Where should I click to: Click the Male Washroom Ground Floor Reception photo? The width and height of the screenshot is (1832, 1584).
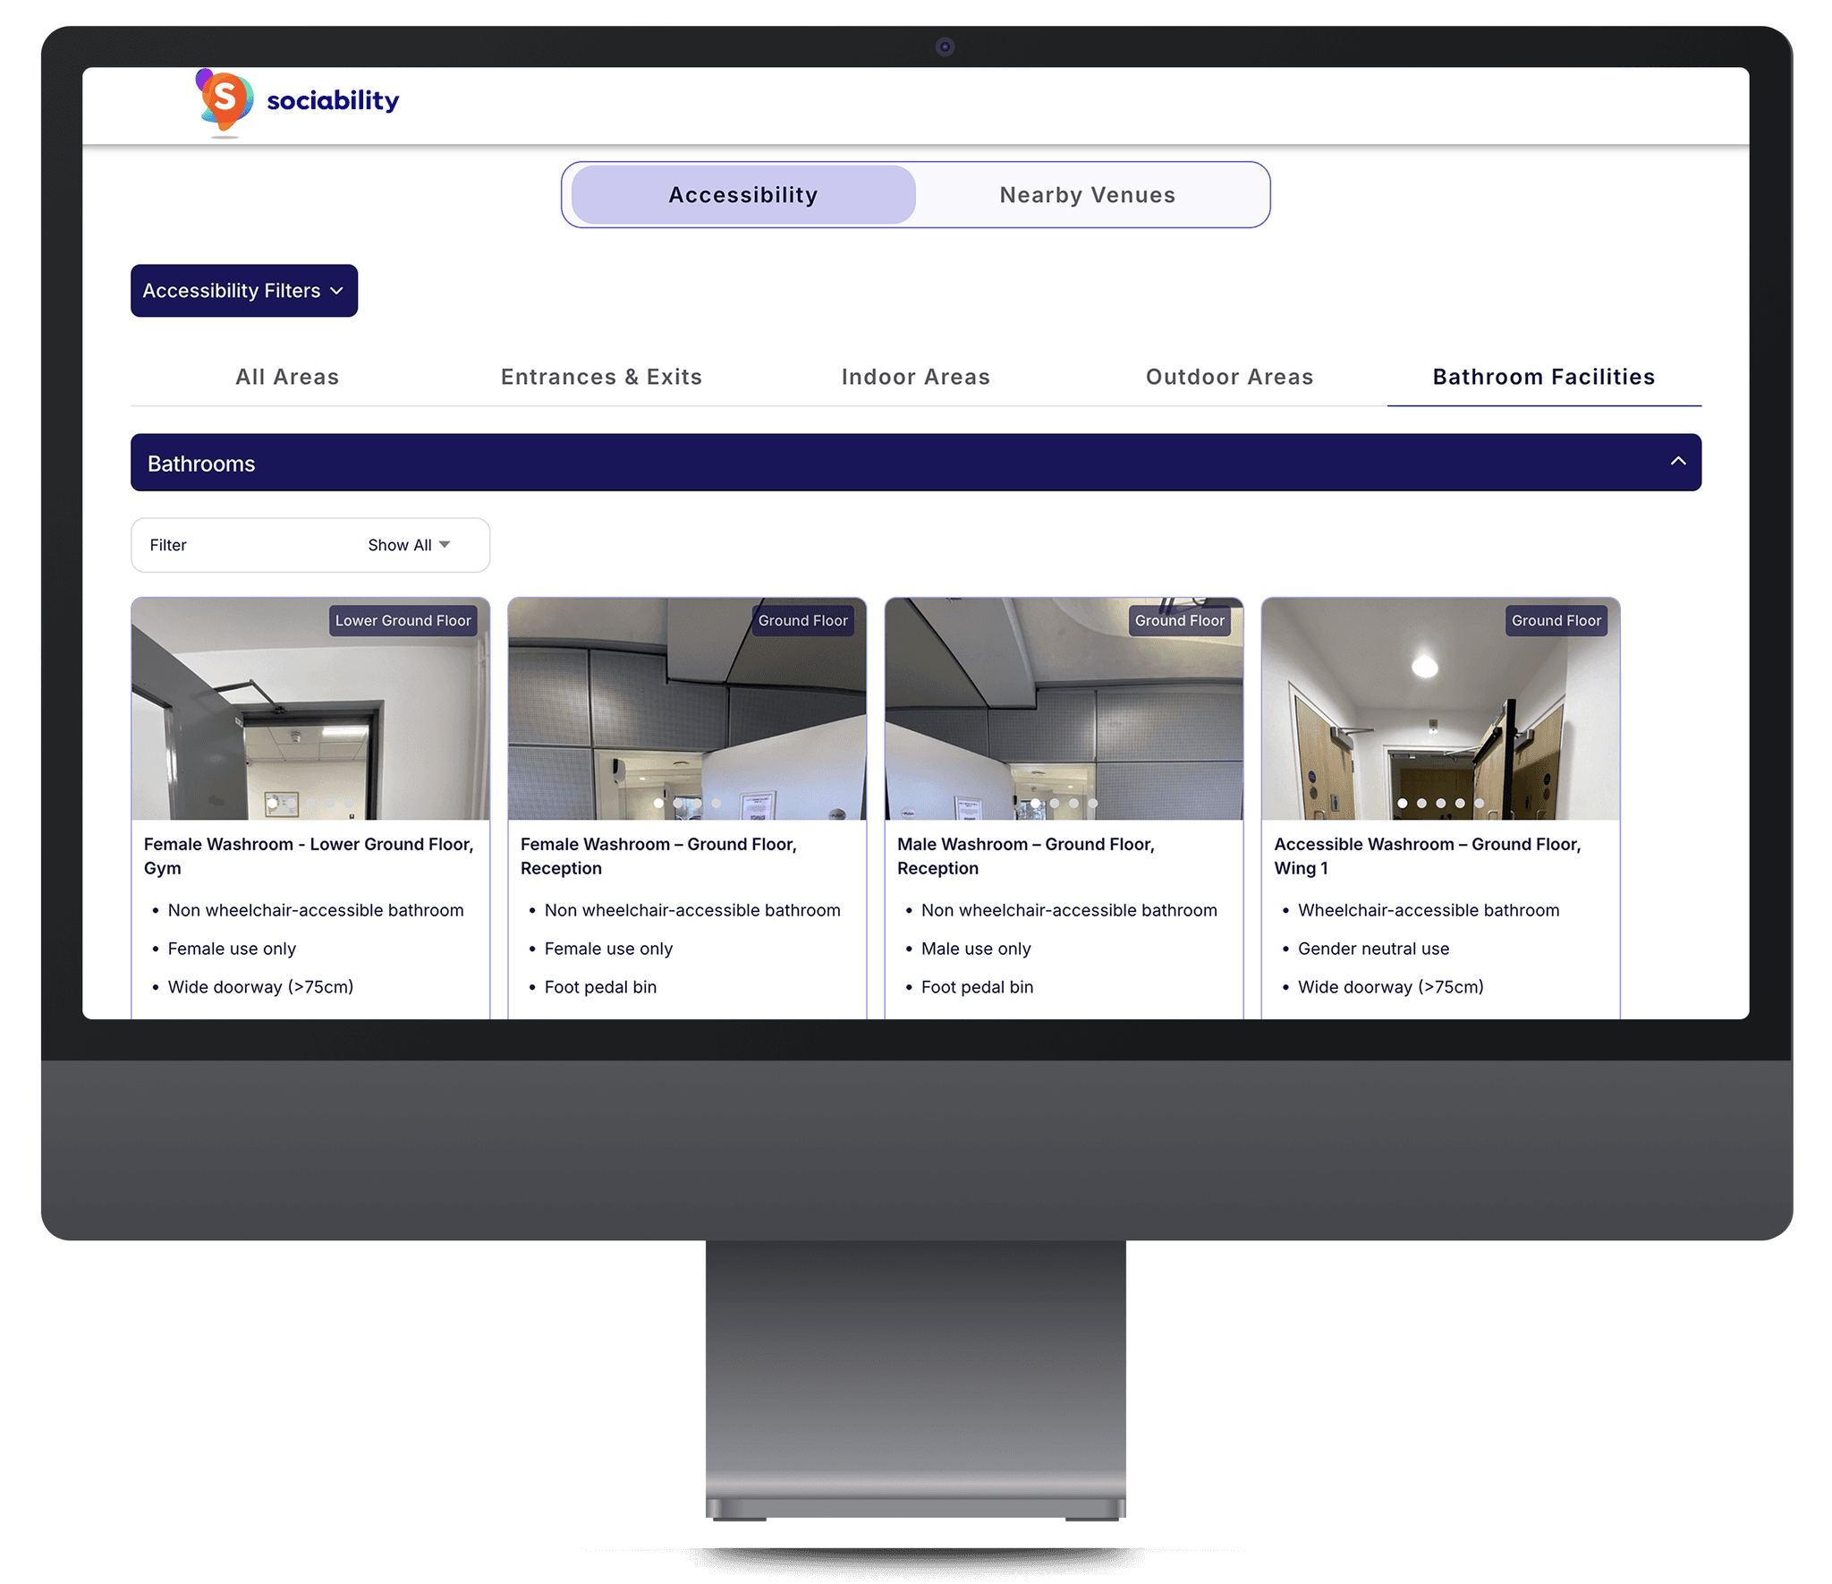[x=1064, y=710]
